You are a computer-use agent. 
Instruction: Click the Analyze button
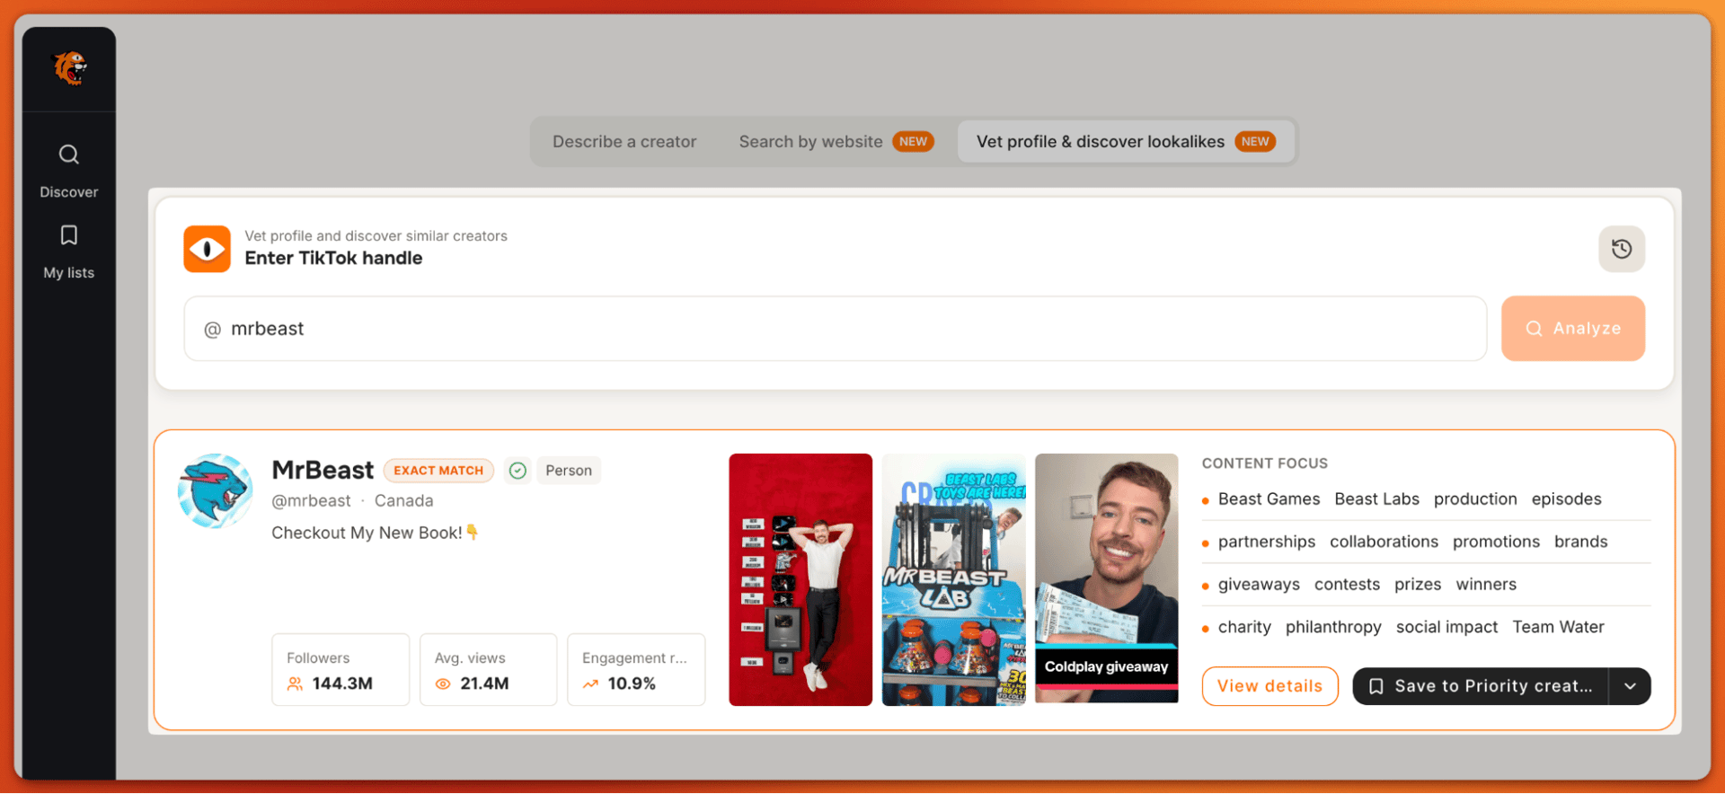[1573, 329]
